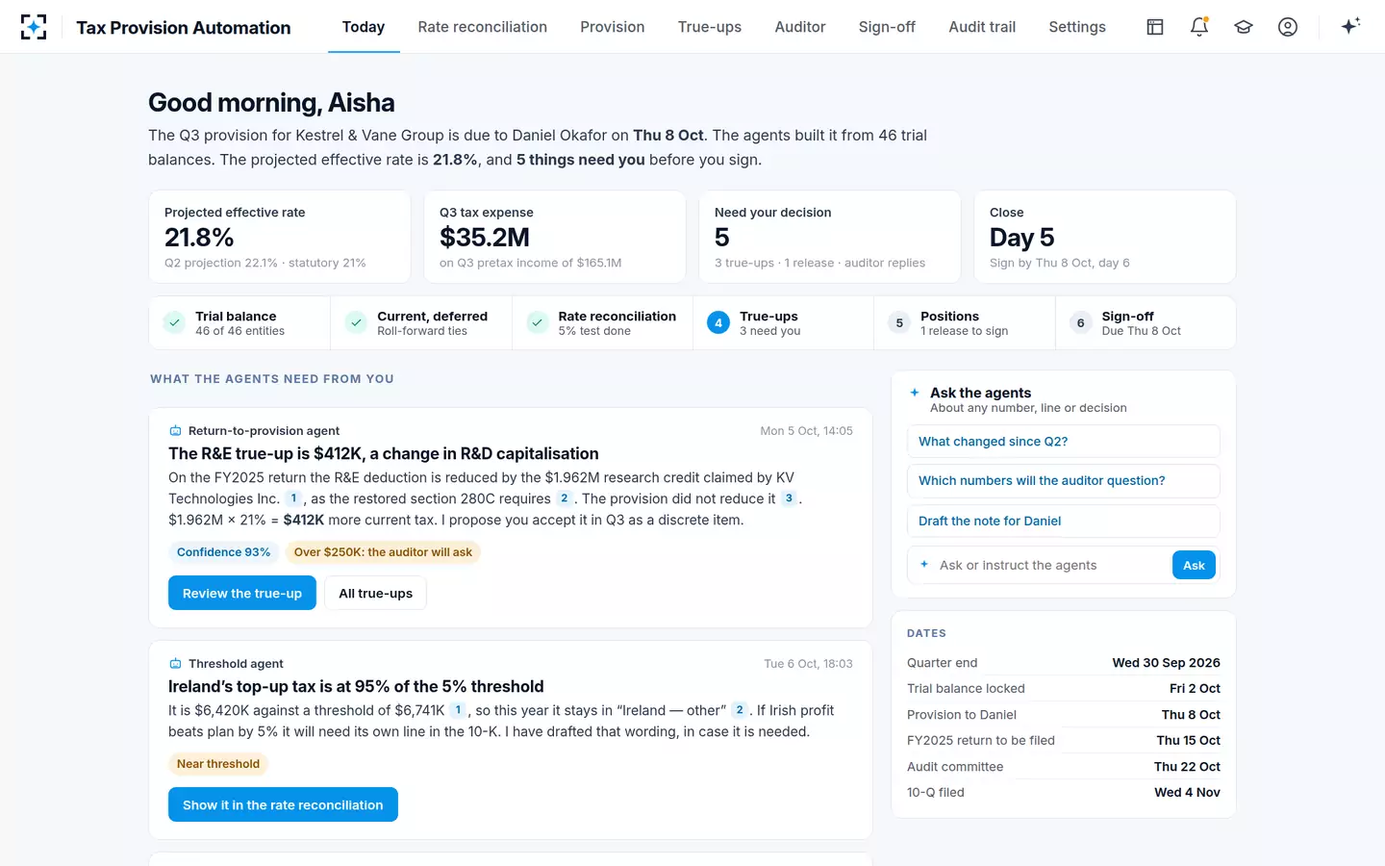Select the Sign-off step number 6 badge
This screenshot has height=866, width=1385.
1080,323
